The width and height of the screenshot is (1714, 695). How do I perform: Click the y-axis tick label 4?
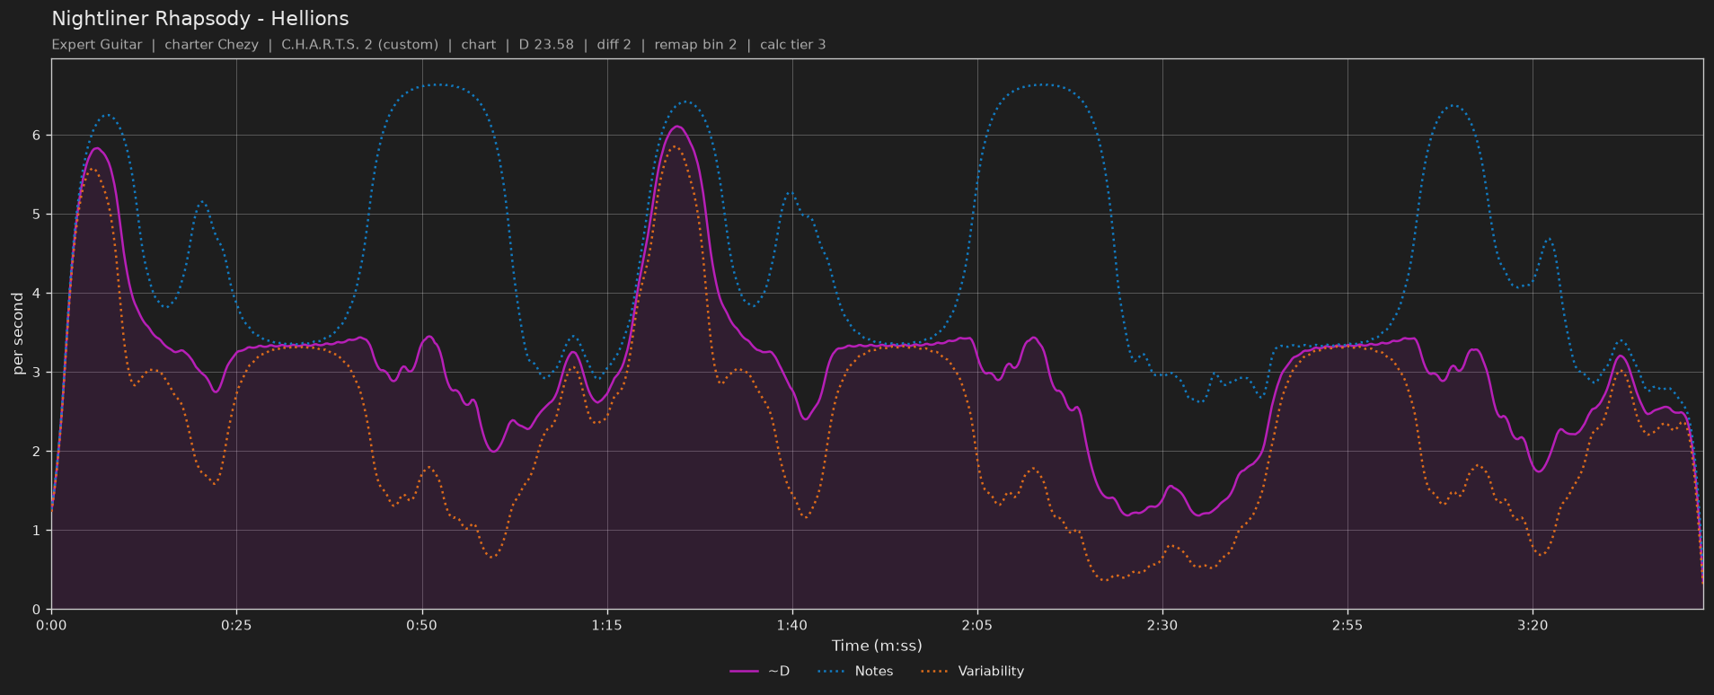click(x=37, y=294)
